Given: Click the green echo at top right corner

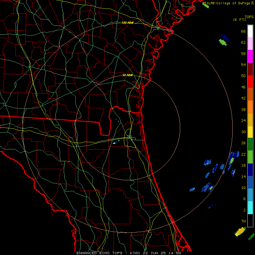Looking at the screenshot, I should (x=206, y=6).
